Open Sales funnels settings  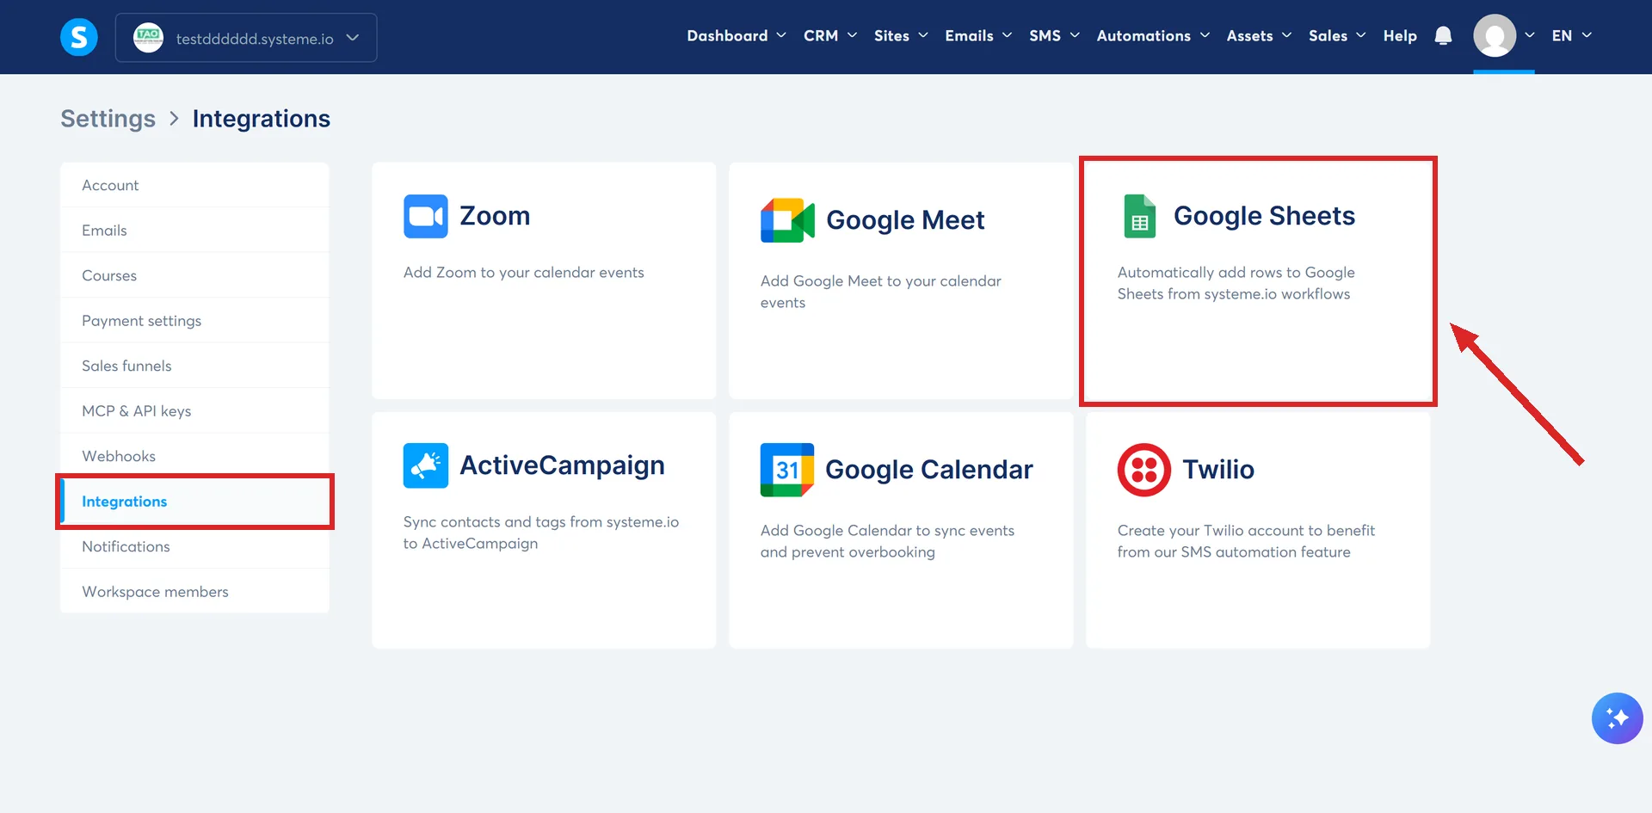click(194, 366)
